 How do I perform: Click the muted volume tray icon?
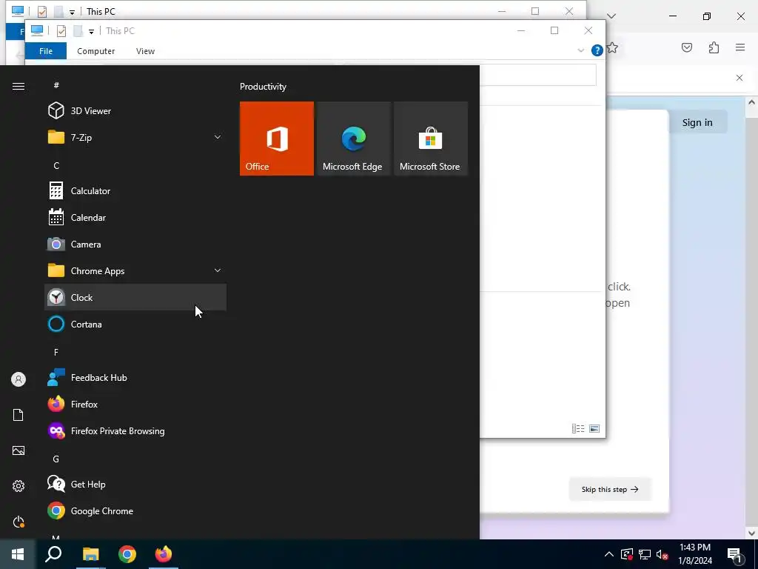click(663, 554)
